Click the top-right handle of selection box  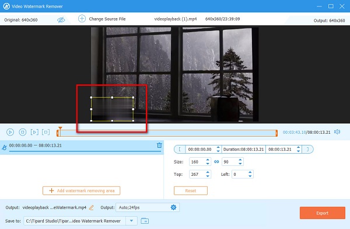tap(133, 98)
